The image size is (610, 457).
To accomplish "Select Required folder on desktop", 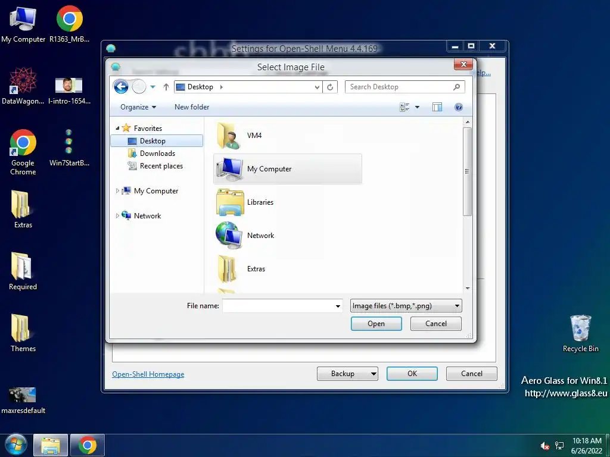I will point(23,271).
